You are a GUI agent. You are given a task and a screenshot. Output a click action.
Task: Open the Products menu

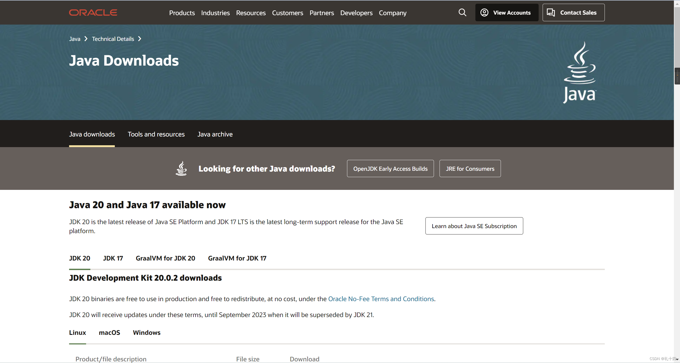click(182, 13)
